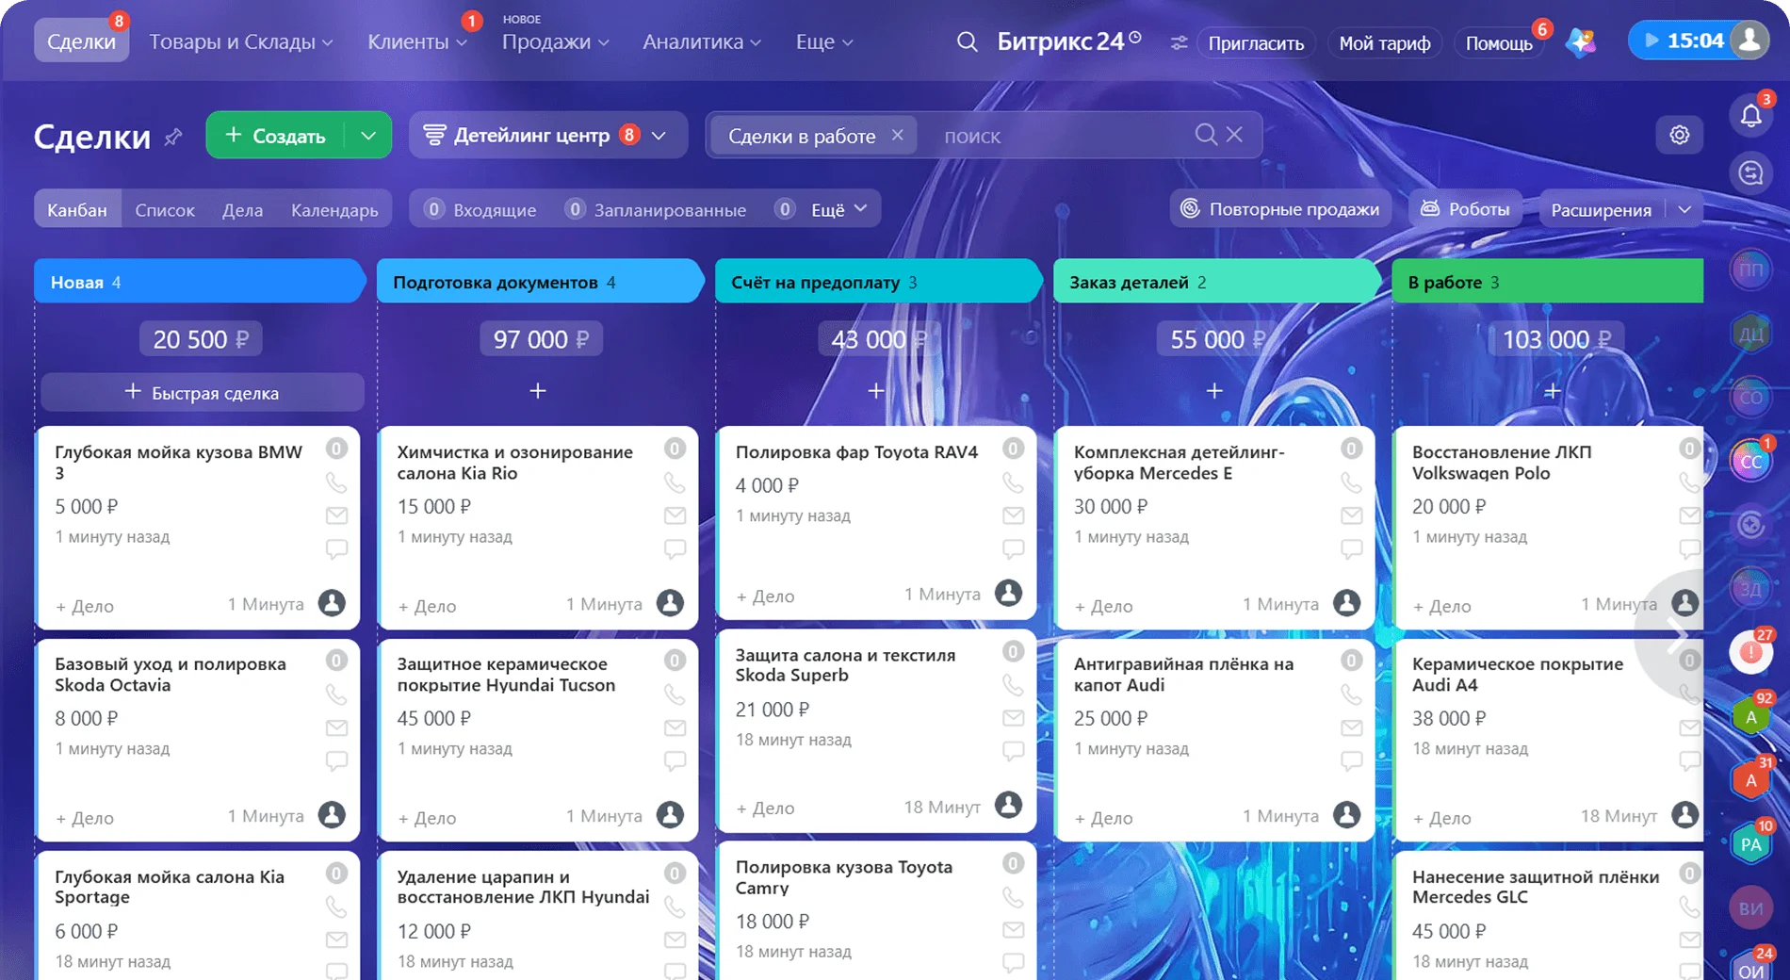Open the Дела view tab
The image size is (1790, 980).
coord(242,209)
